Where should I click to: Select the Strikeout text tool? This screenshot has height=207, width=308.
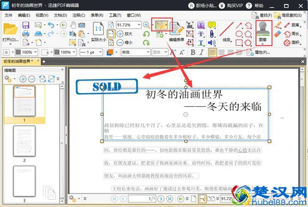coord(201,34)
